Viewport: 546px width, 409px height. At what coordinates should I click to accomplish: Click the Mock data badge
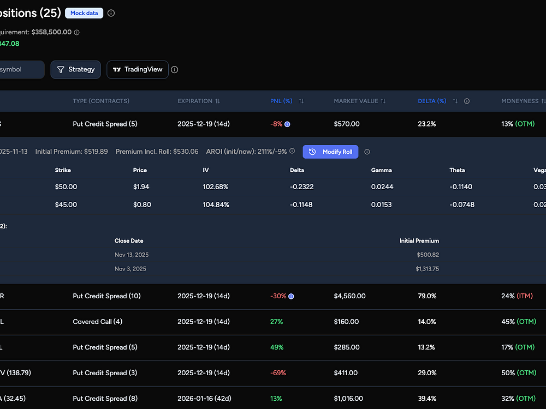(84, 13)
